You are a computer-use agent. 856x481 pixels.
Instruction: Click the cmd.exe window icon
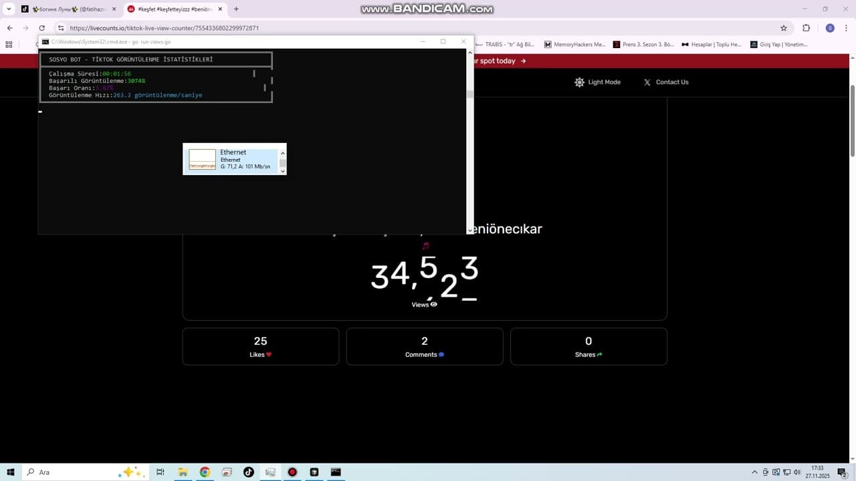(45, 41)
